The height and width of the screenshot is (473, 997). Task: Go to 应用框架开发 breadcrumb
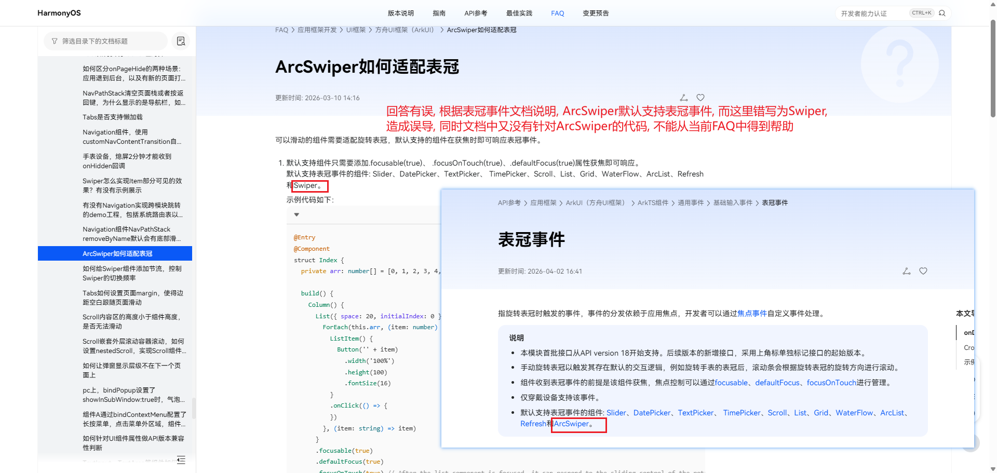(317, 30)
